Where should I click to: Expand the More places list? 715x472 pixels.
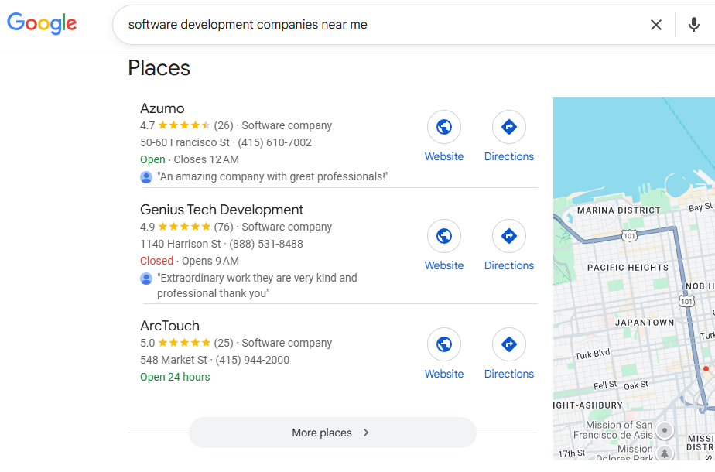(332, 433)
